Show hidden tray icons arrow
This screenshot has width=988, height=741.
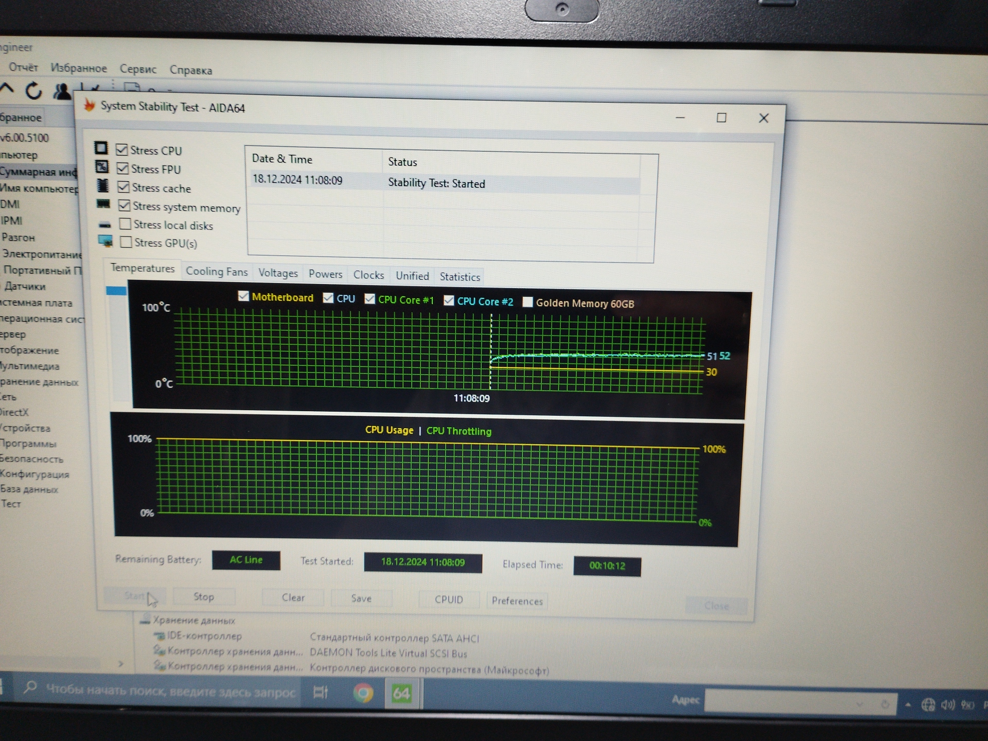(908, 704)
